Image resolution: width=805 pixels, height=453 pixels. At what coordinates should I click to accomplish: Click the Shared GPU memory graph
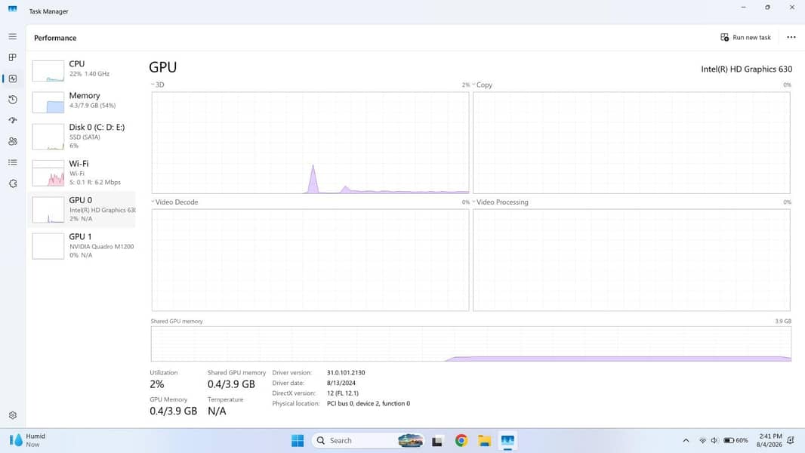[x=470, y=344]
